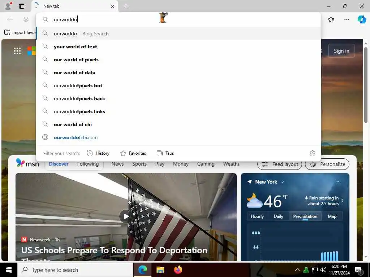370x277 pixels.
Task: Open the volume tray icon
Action: (x=323, y=270)
